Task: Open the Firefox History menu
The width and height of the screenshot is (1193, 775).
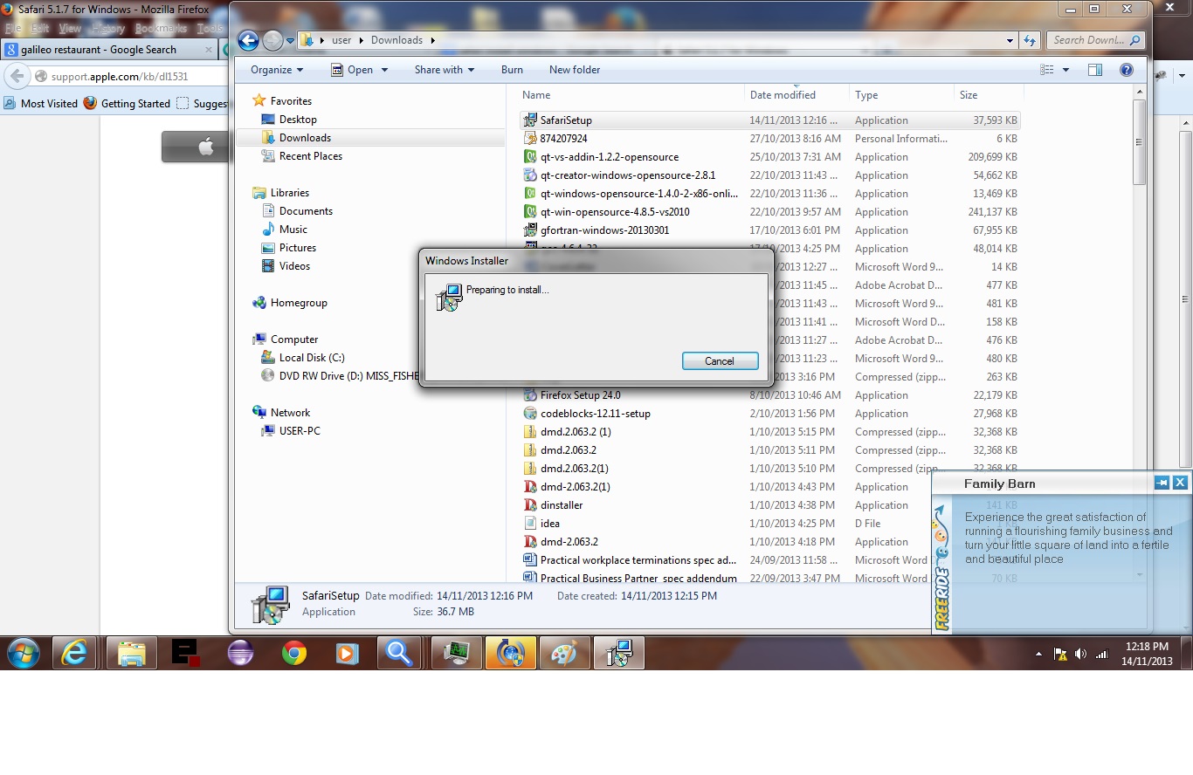Action: coord(108,28)
